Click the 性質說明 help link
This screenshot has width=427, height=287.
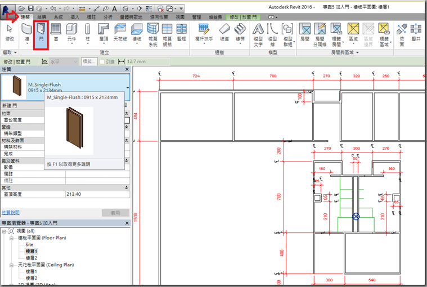(x=10, y=213)
